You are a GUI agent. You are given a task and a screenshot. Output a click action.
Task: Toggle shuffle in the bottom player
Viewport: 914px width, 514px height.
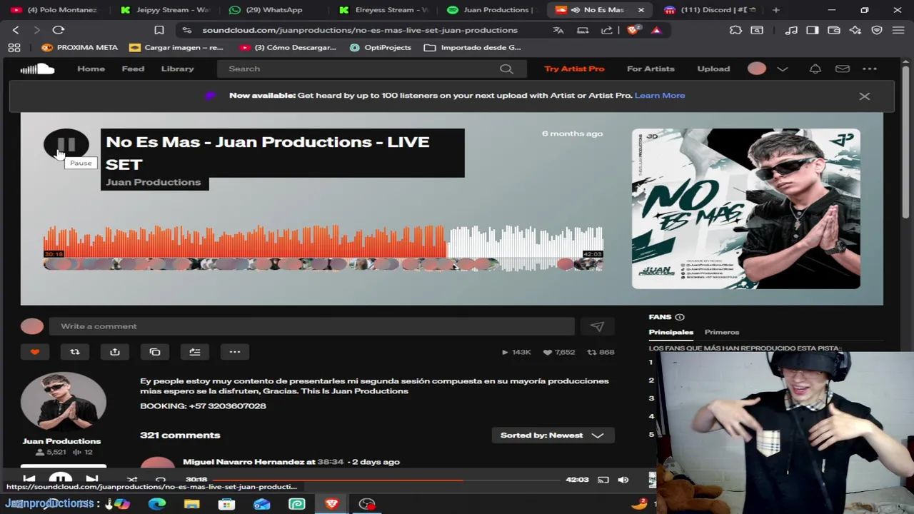(132, 479)
